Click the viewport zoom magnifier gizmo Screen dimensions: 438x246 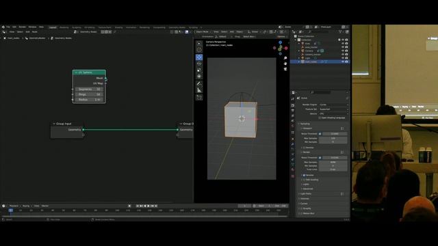point(285,58)
